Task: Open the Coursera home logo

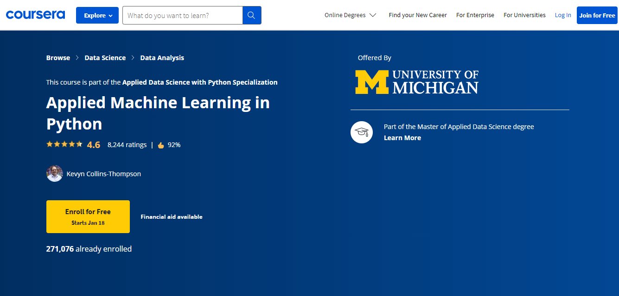Action: point(35,15)
